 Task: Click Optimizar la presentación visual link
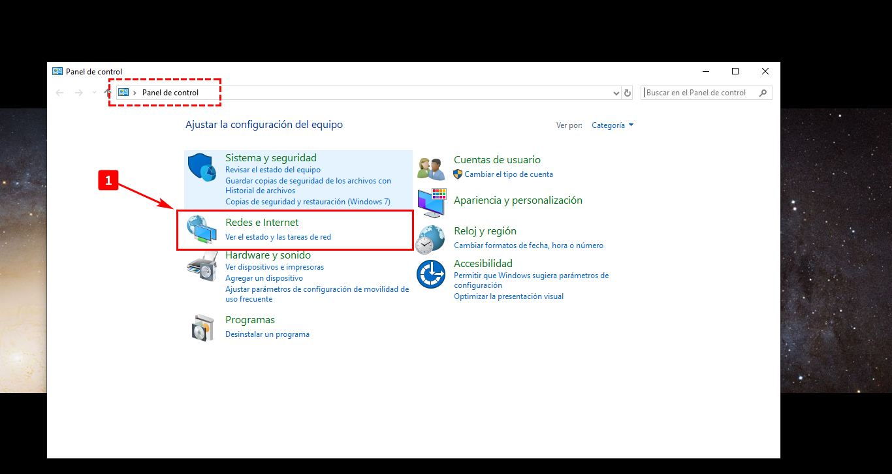[508, 296]
